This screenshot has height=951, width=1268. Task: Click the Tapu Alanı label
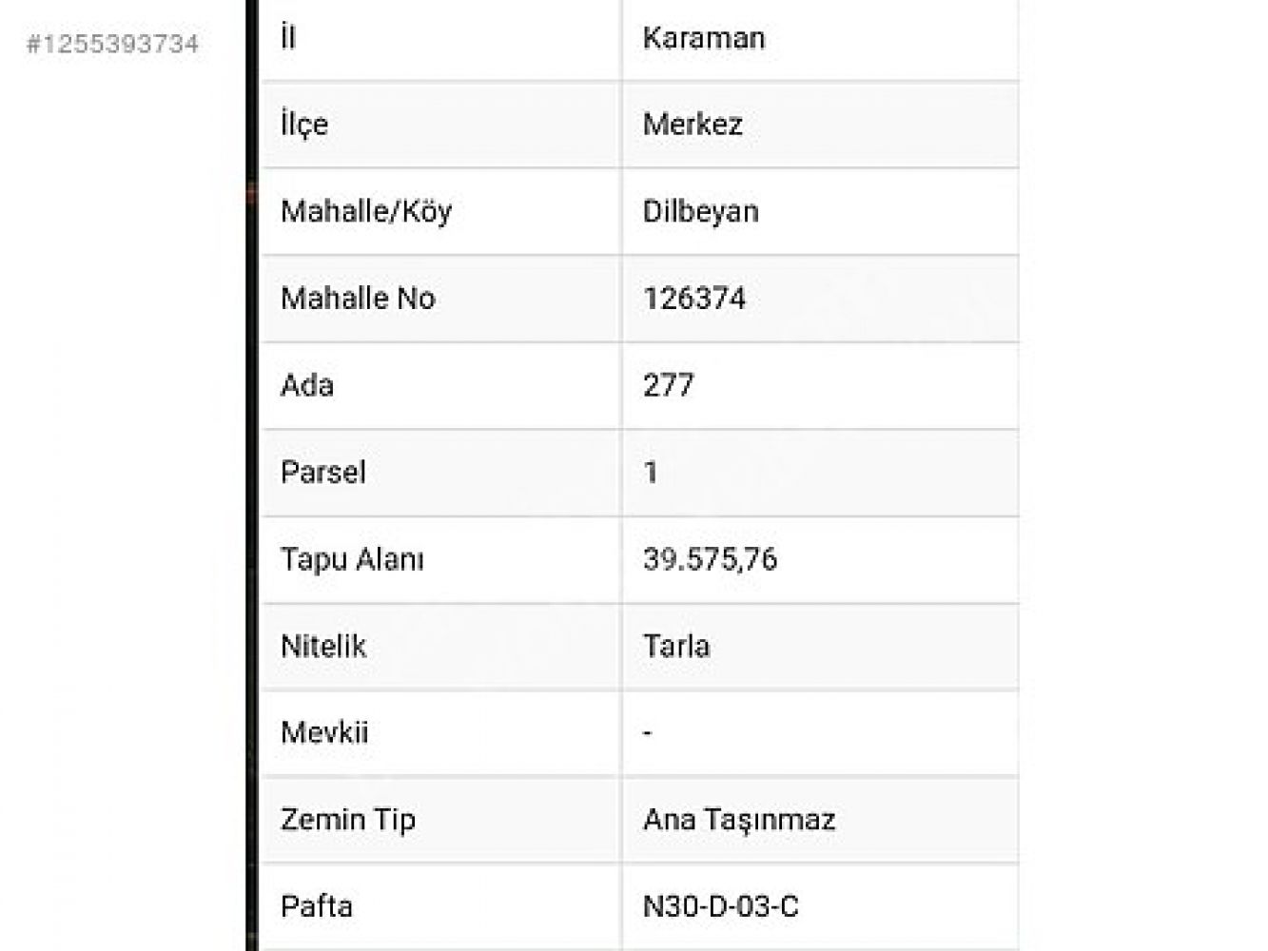[x=352, y=559]
